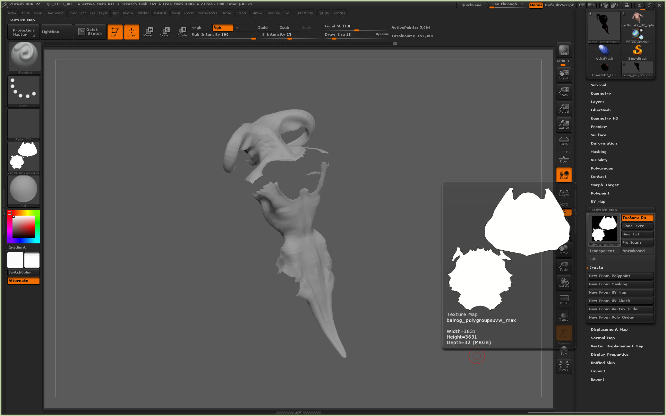The height and width of the screenshot is (416, 666).
Task: Open the Stroke menu
Action: pyautogui.click(x=257, y=13)
